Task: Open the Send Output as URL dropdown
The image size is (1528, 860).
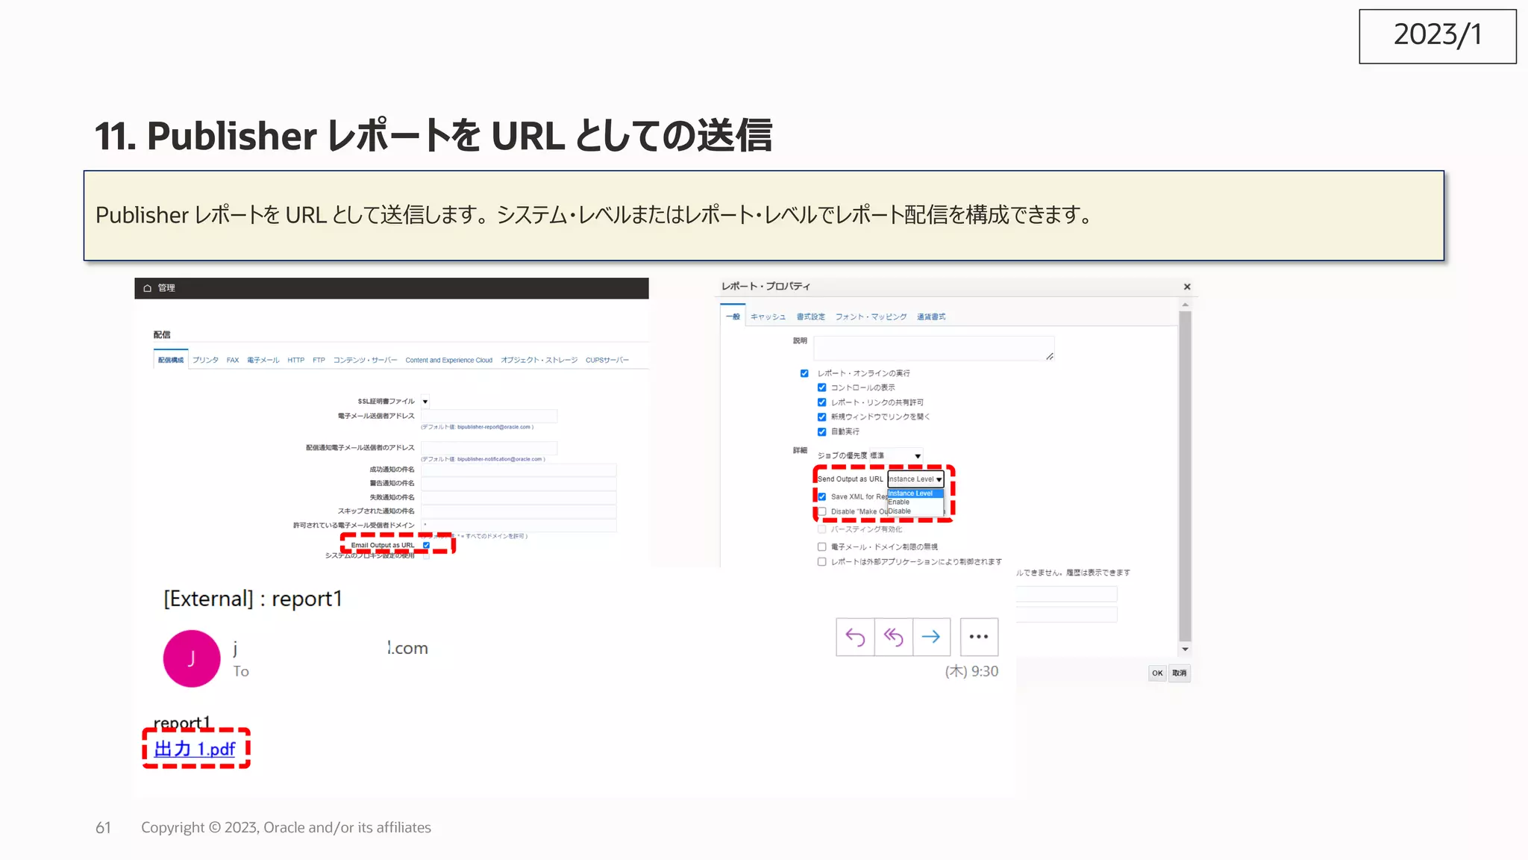Action: point(915,479)
